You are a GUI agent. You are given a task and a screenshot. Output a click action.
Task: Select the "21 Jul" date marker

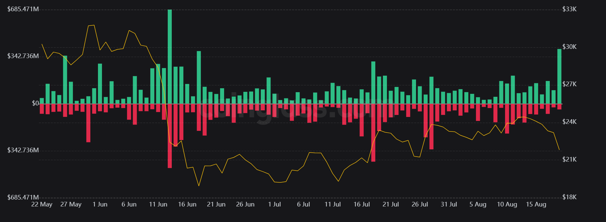[391, 204]
